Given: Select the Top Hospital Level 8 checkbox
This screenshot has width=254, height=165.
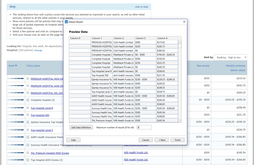Looking at the screenshot, I should coord(28,108).
